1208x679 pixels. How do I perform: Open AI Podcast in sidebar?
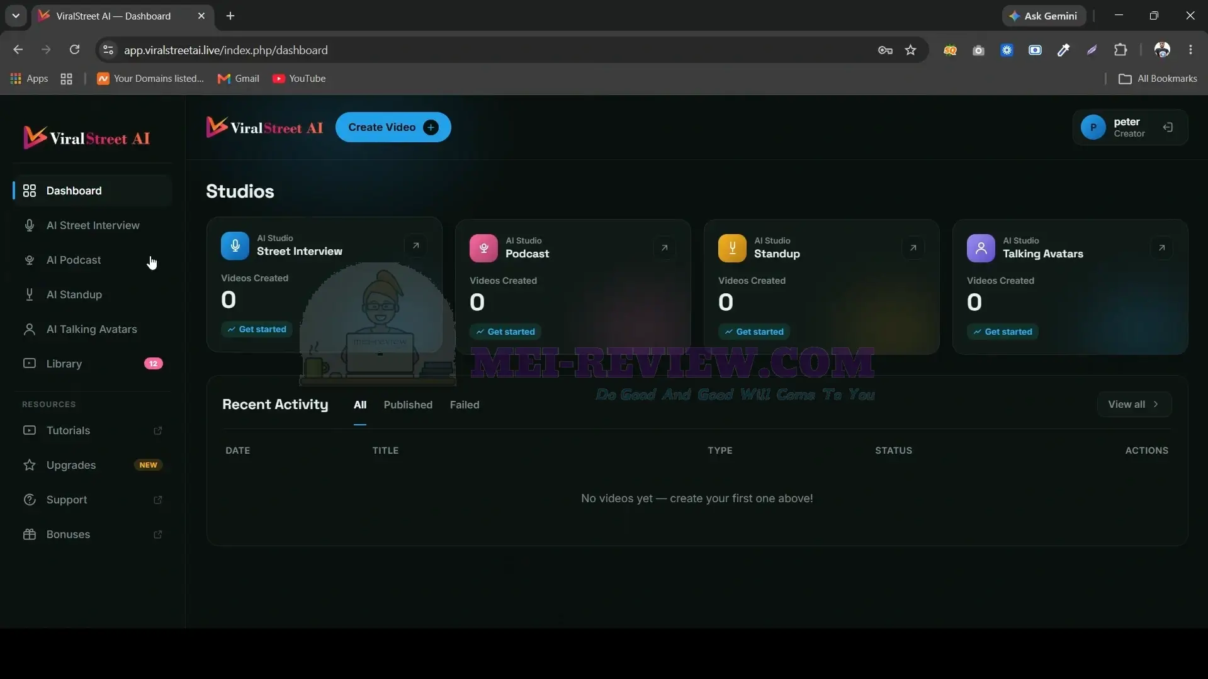93,260
